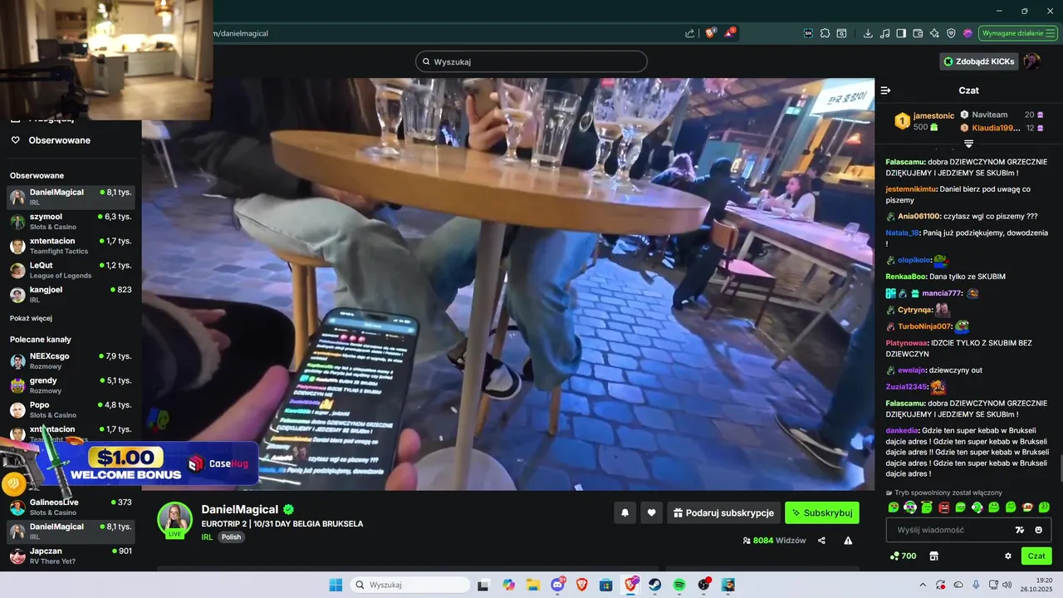Viewport: 1063px width, 598px height.
Task: Toggle notifications bell for DanielMagical
Action: 625,513
